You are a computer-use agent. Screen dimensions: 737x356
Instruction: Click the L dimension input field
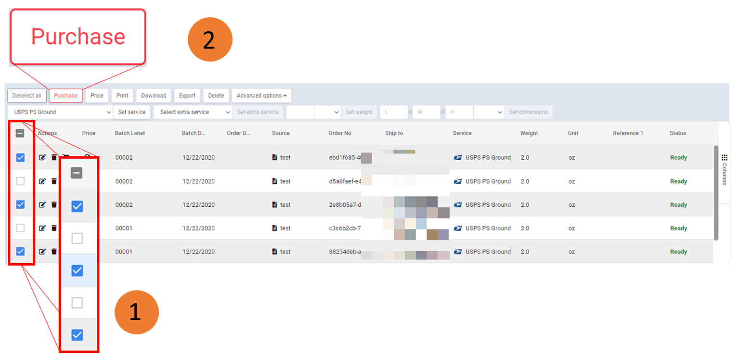[394, 112]
